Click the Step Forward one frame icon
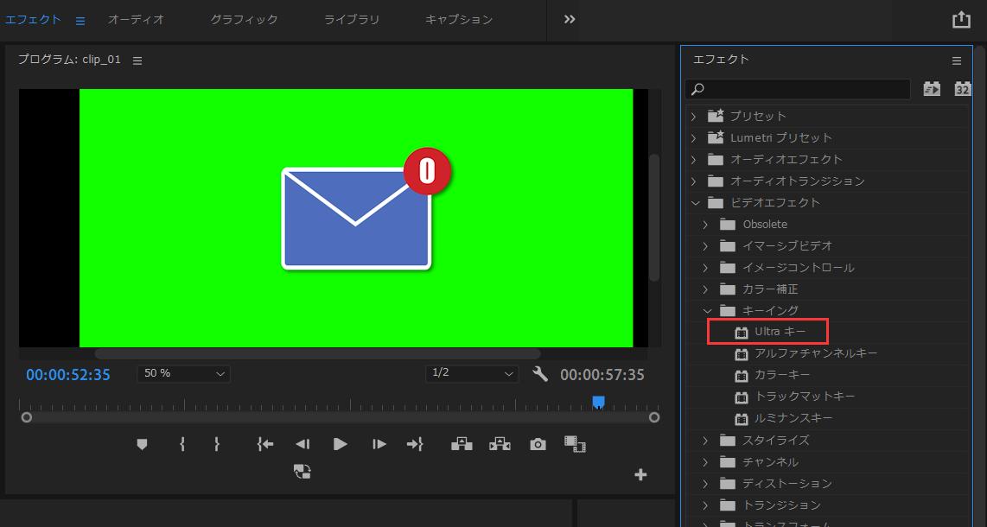The width and height of the screenshot is (987, 527). (378, 444)
